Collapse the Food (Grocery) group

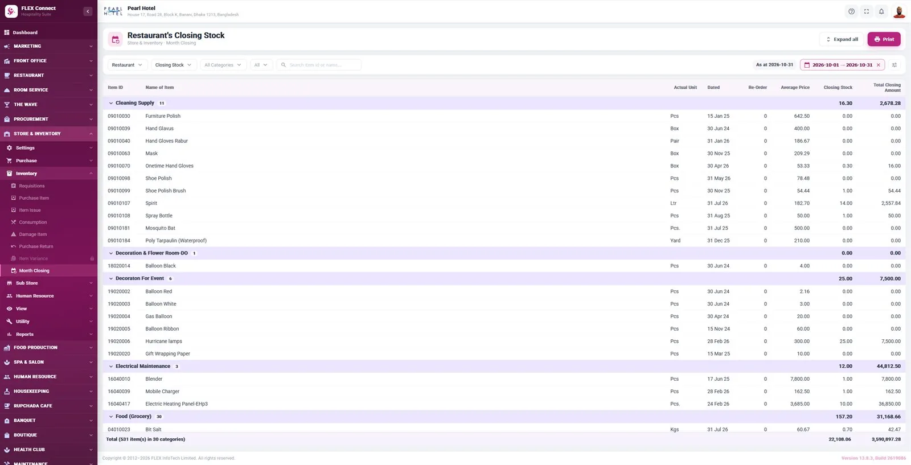click(111, 417)
